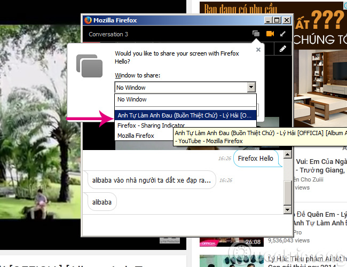This screenshot has height=267, width=347.
Task: Click the chat message input field
Action: tap(187, 225)
